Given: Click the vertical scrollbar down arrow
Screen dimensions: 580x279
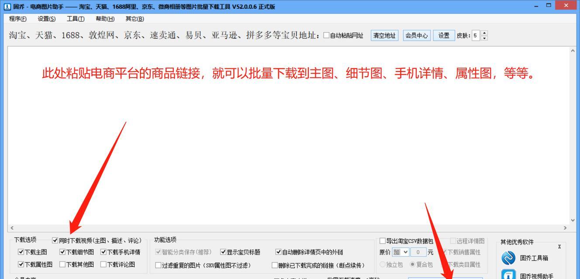Looking at the screenshot, I should (x=573, y=221).
